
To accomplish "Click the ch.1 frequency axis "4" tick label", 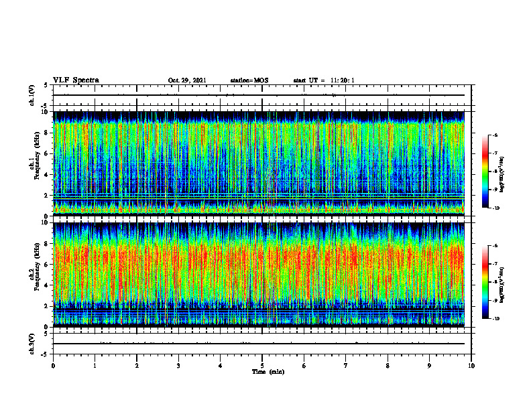I will click(x=47, y=175).
